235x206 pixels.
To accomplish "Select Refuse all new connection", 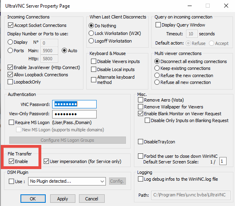I will [157, 82].
